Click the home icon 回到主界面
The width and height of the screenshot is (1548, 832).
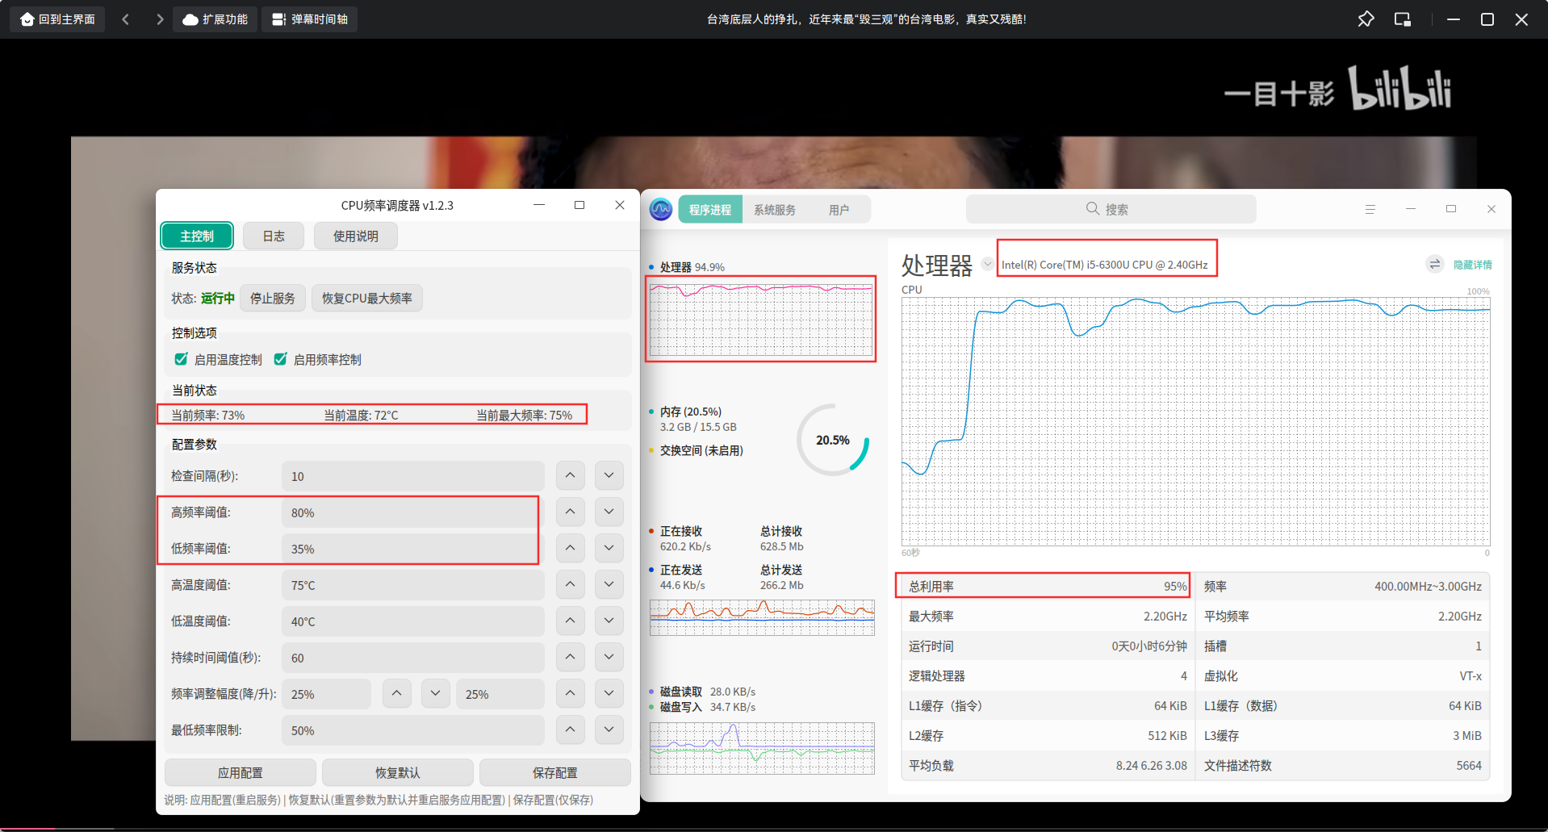[x=57, y=19]
